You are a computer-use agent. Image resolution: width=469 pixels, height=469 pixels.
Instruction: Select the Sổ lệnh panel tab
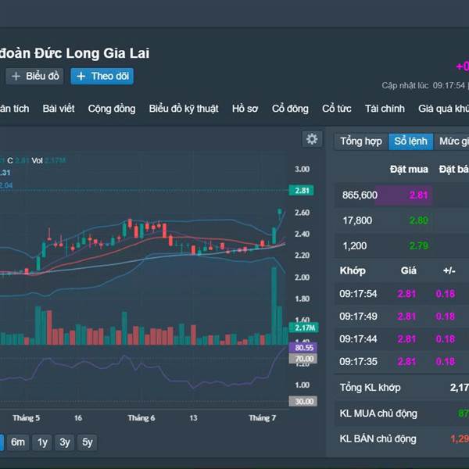[410, 141]
